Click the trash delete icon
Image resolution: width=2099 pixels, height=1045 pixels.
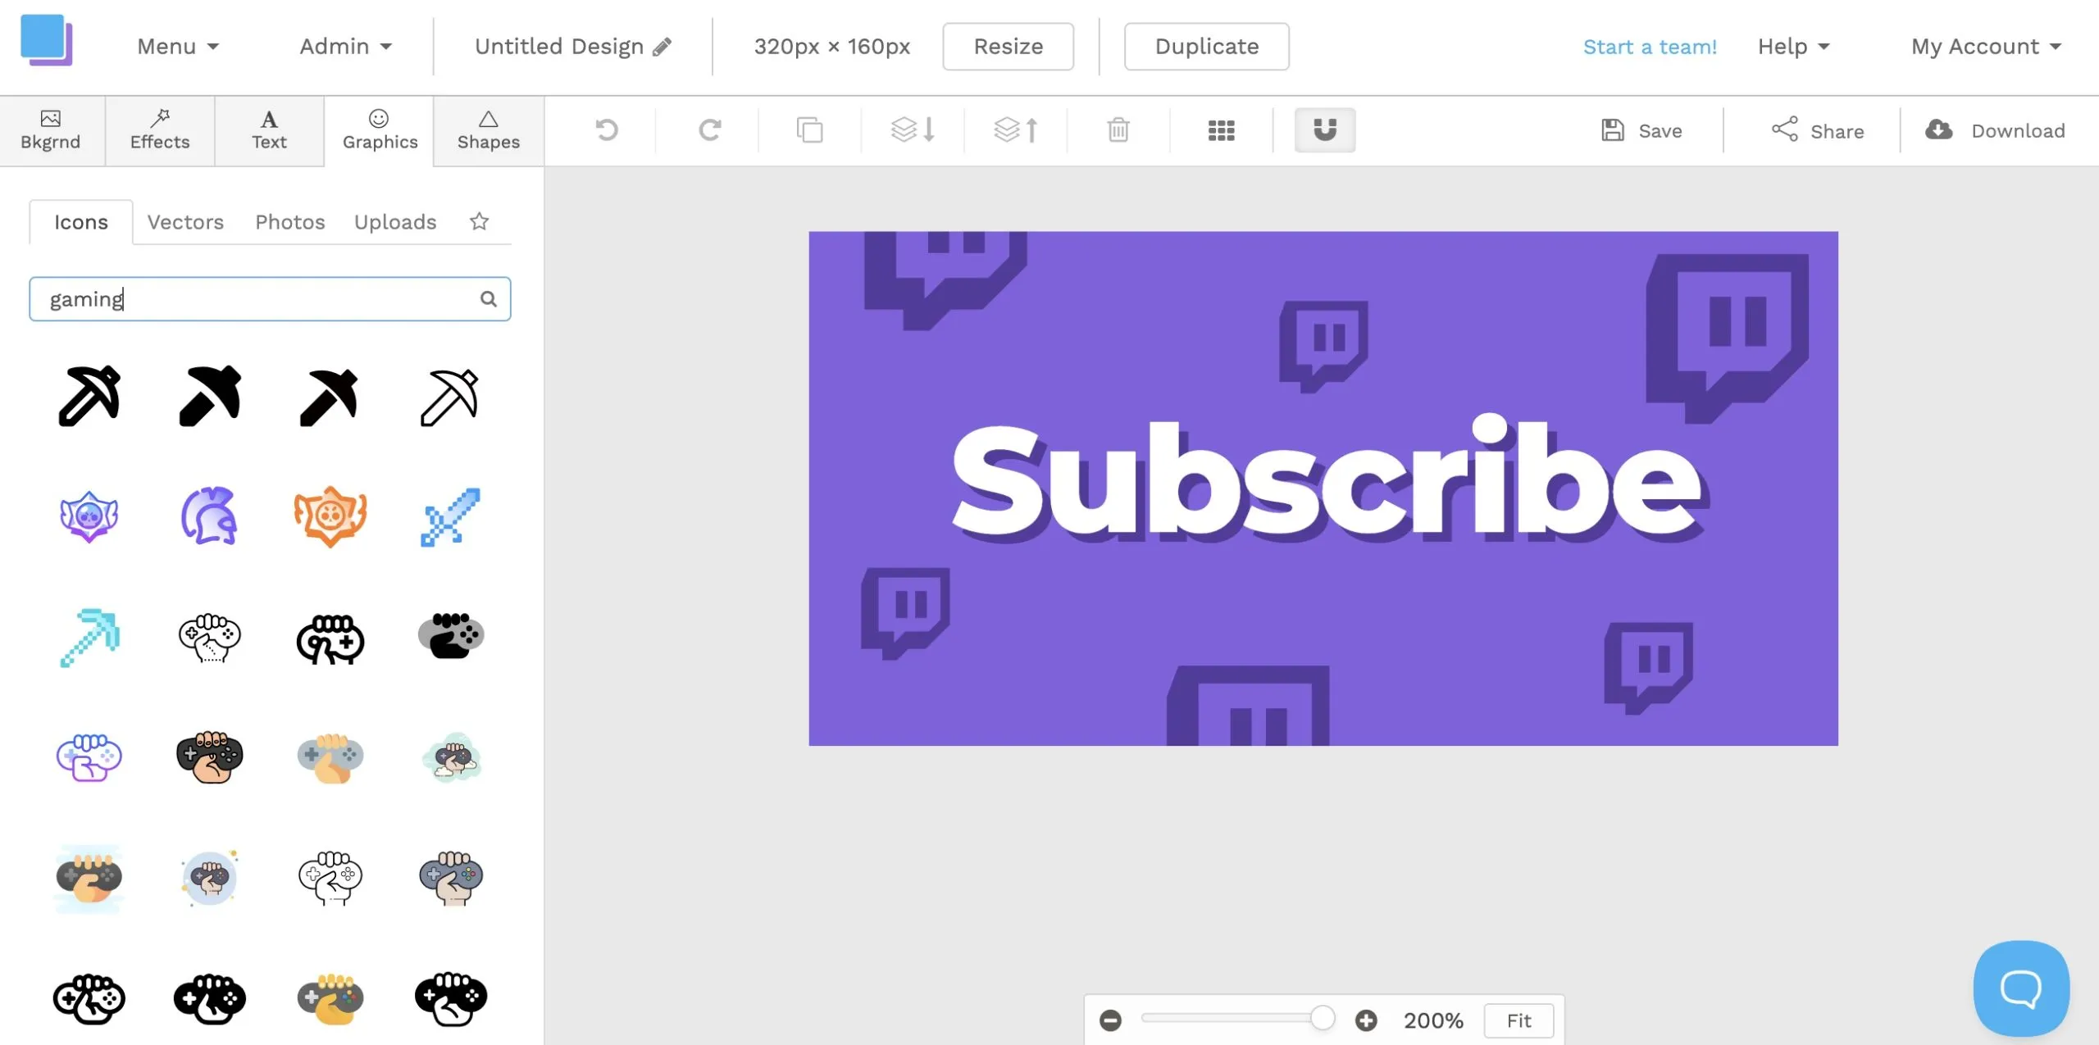[1118, 129]
